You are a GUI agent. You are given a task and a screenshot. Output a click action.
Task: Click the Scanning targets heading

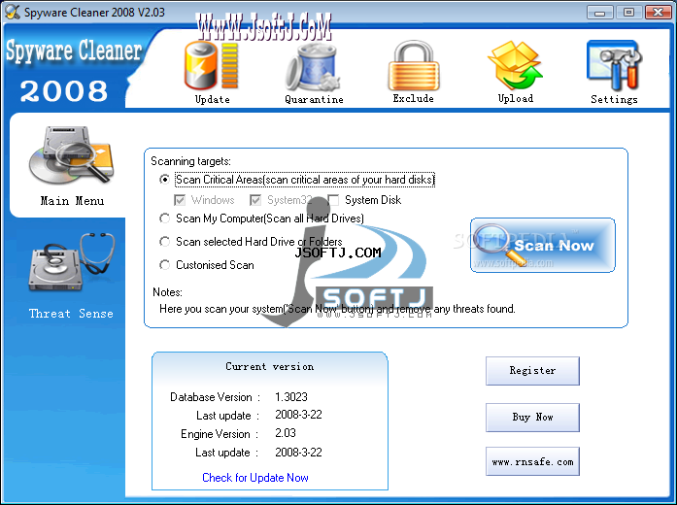pos(190,161)
